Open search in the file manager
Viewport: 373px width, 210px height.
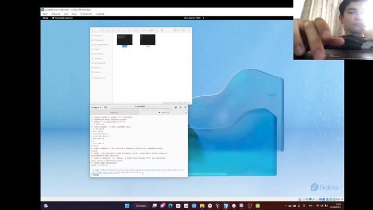coord(162,30)
